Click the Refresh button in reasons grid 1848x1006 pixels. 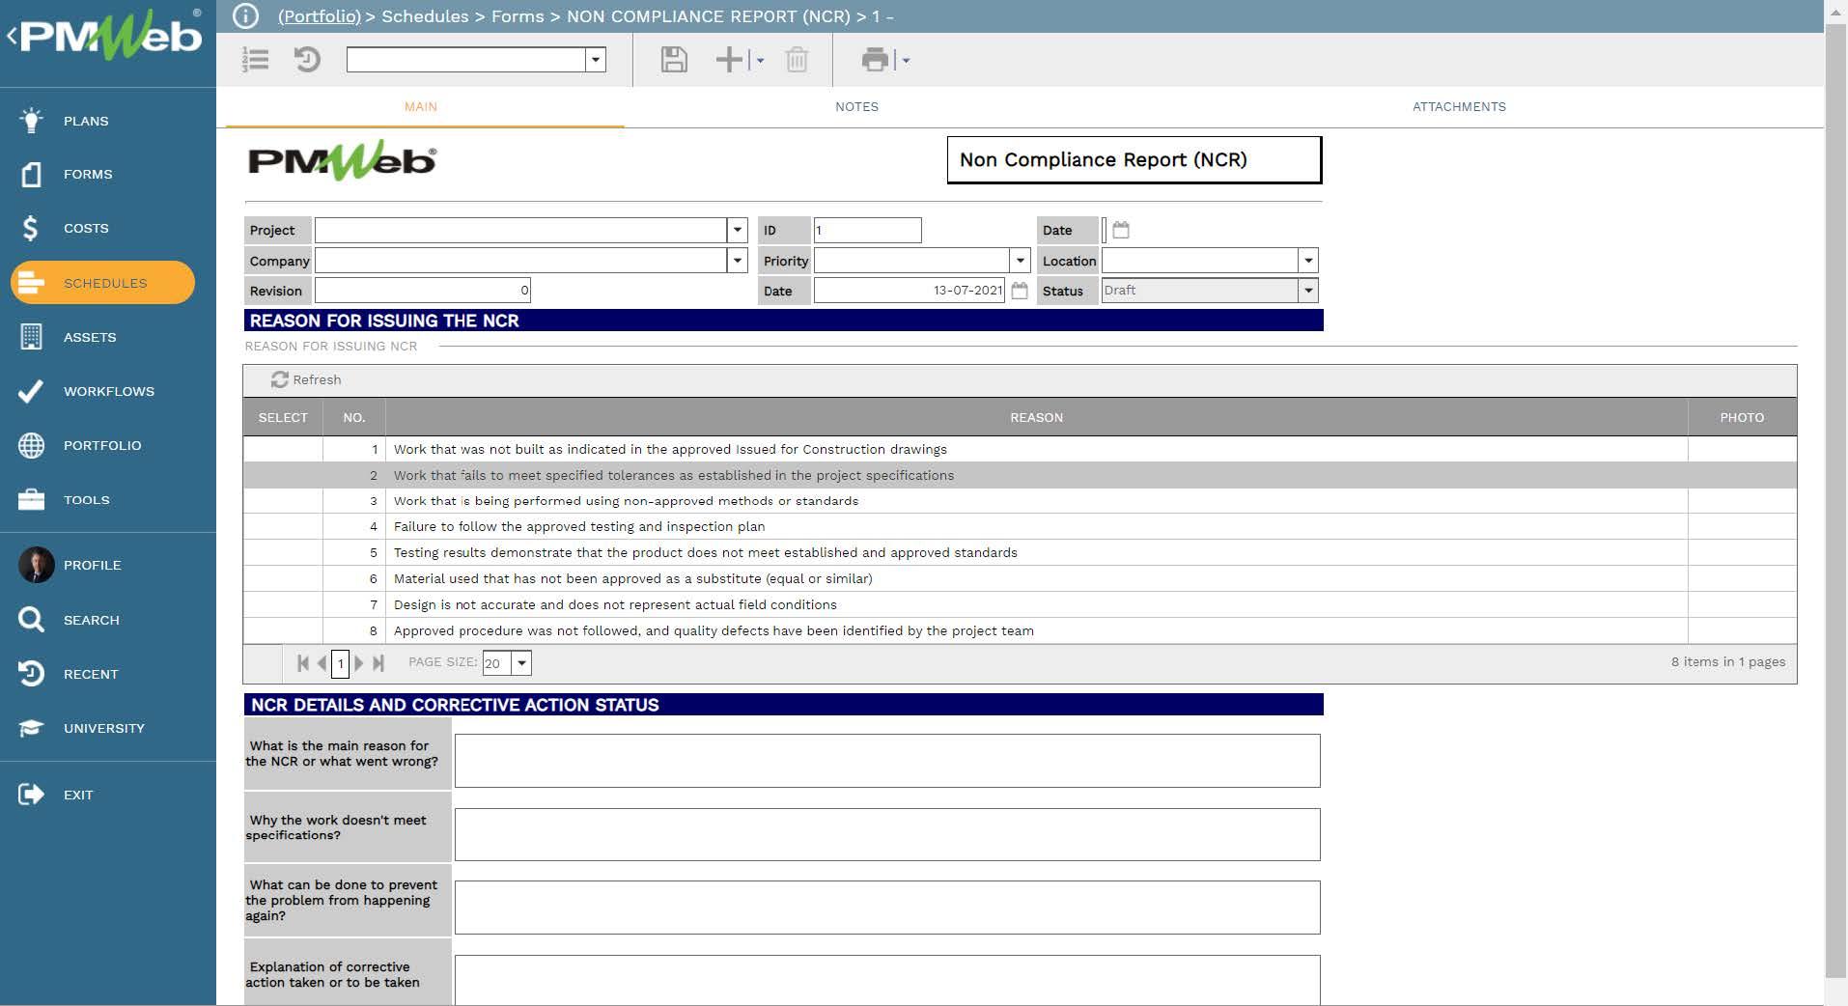point(306,379)
